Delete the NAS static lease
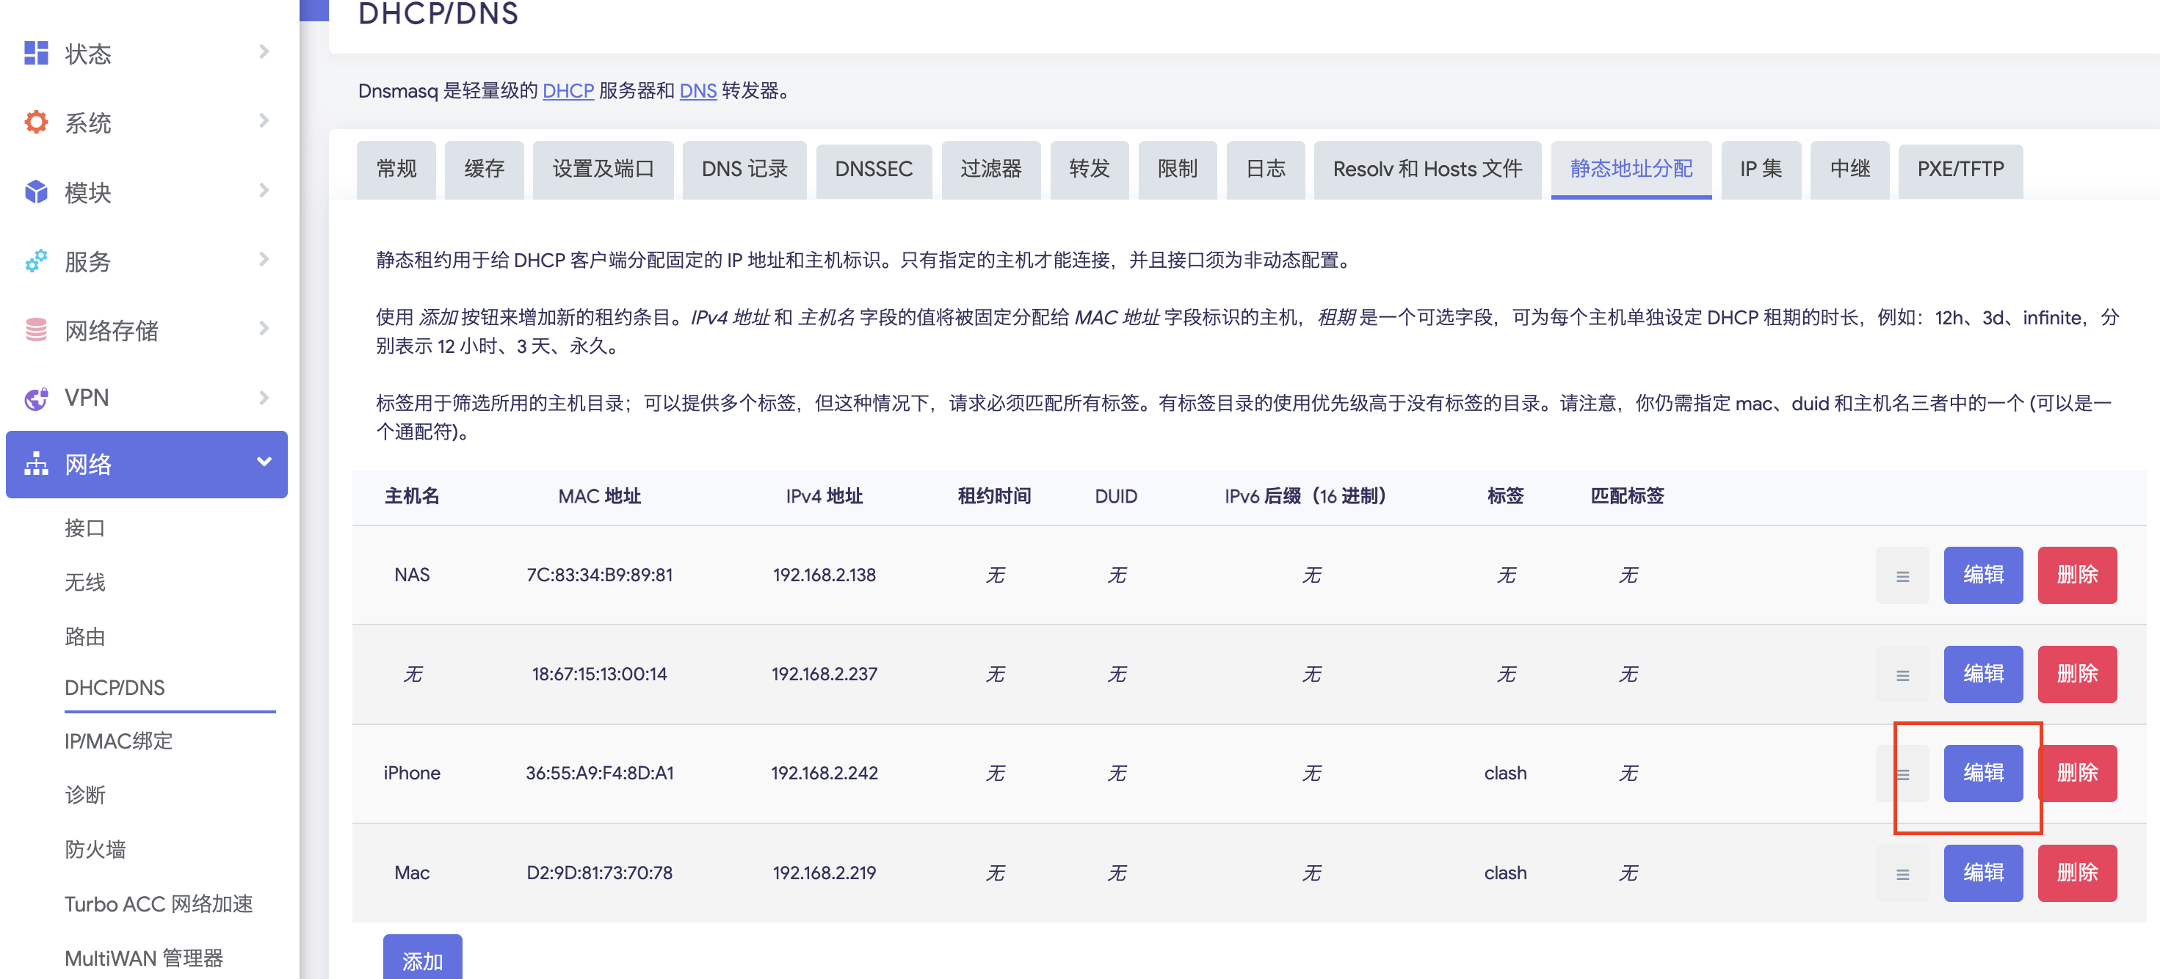This screenshot has height=979, width=2160. (2076, 575)
